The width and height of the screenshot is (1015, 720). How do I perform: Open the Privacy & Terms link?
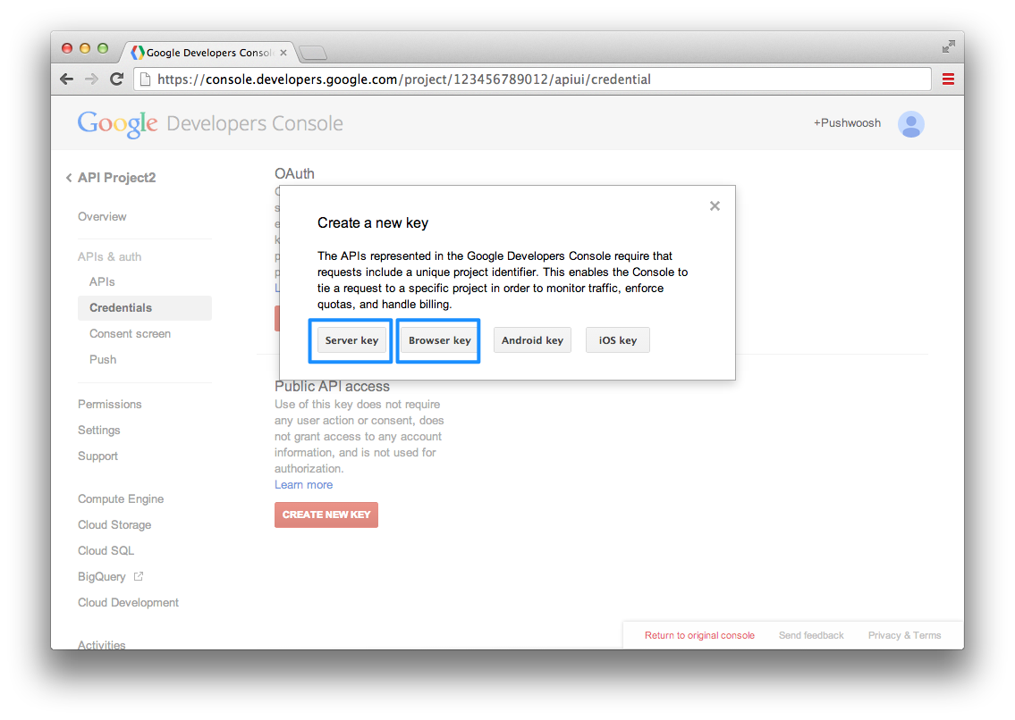904,635
